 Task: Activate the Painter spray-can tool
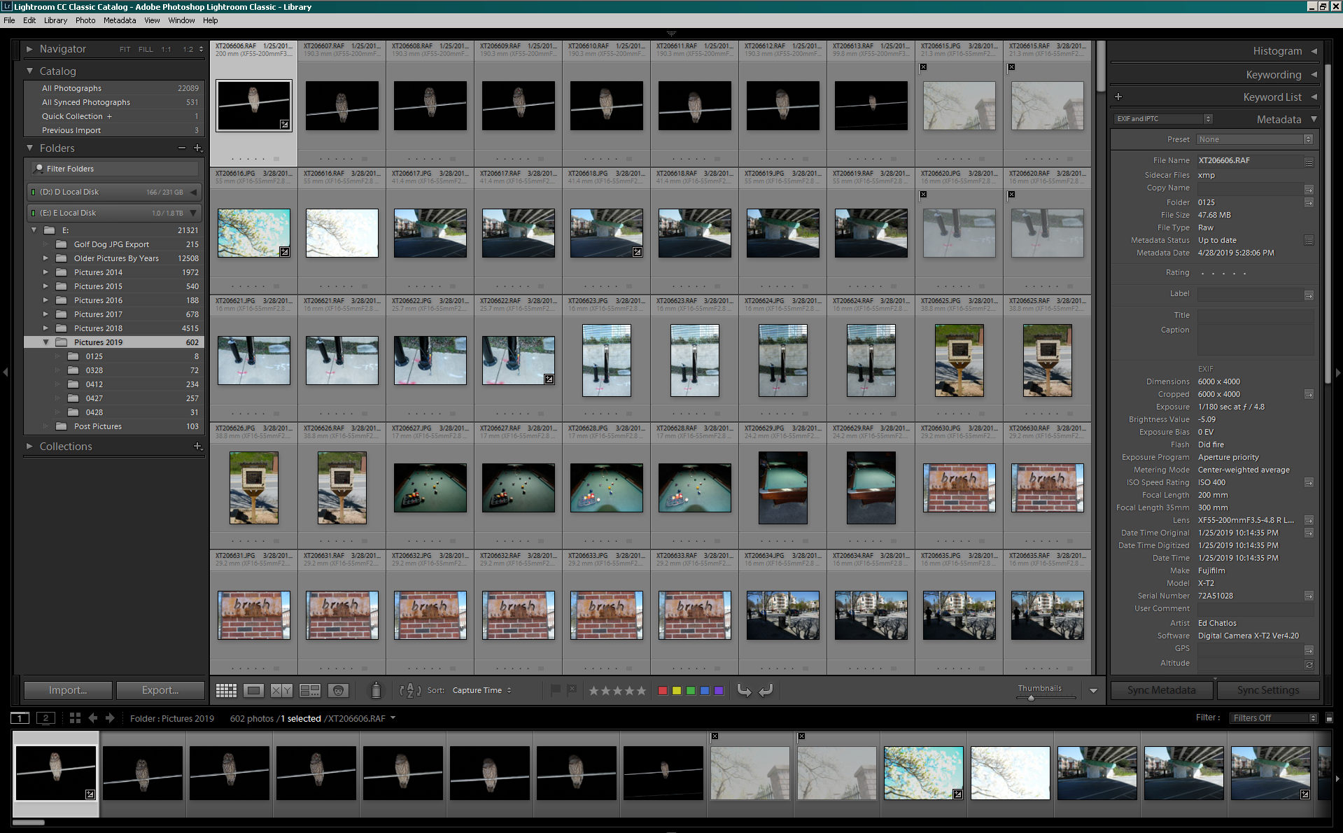[377, 690]
